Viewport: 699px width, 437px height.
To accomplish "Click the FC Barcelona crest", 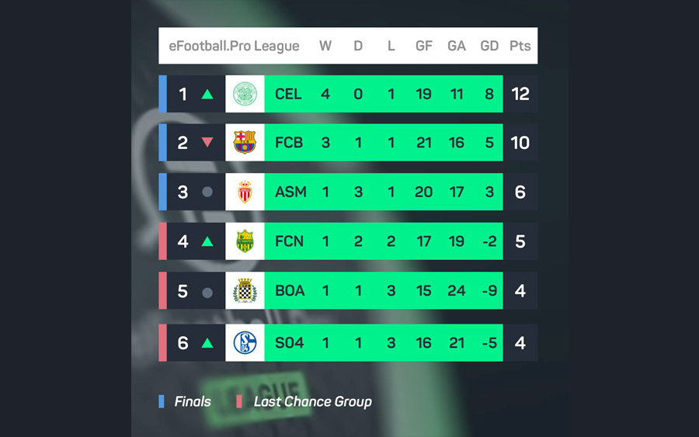I will click(245, 143).
